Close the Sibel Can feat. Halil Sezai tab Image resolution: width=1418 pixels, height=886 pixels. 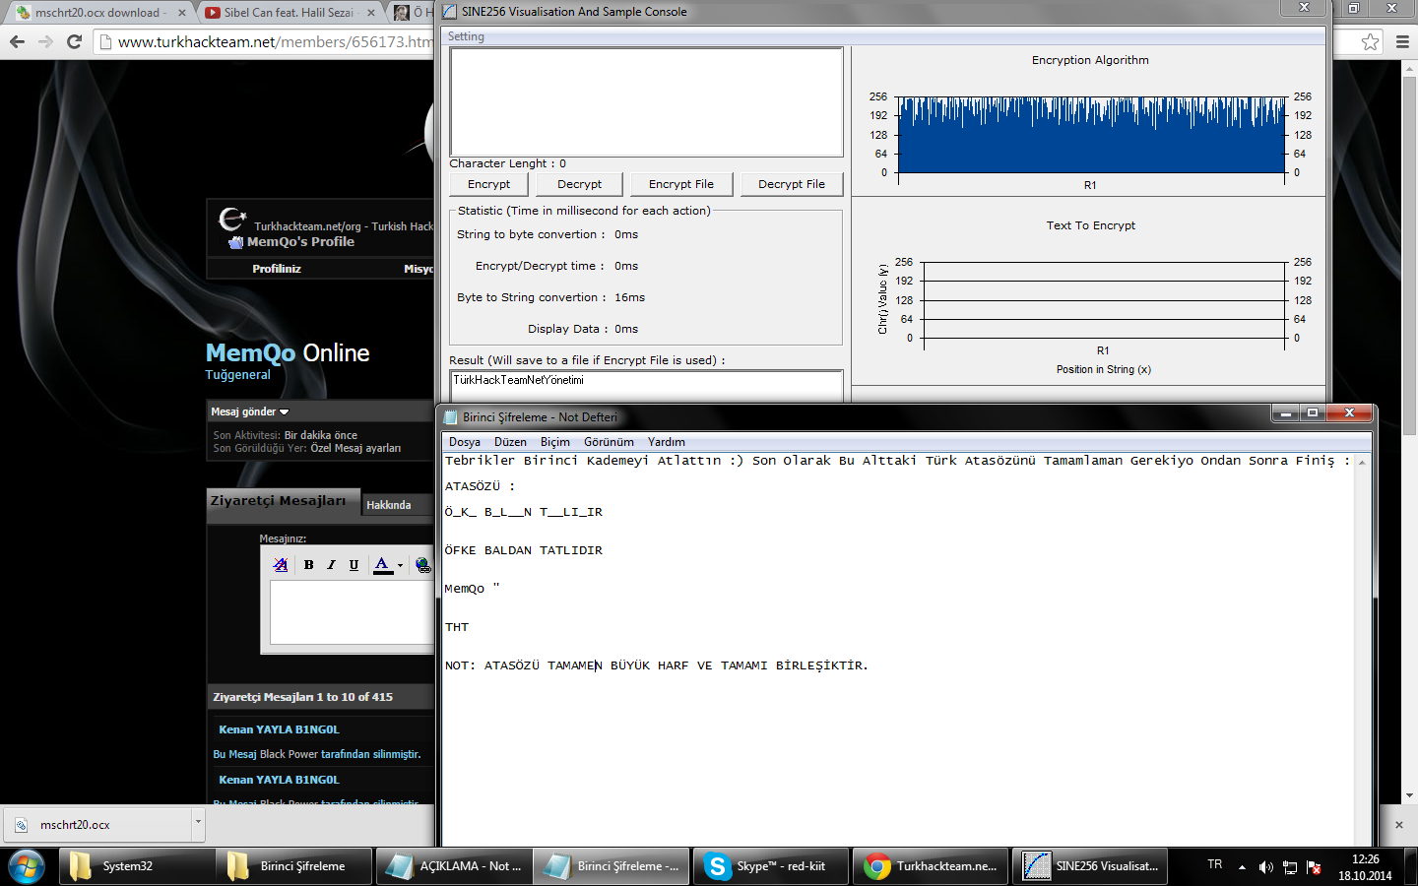click(x=370, y=13)
